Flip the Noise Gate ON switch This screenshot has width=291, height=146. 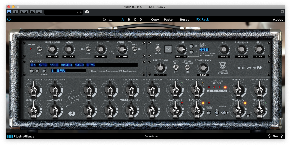pyautogui.click(x=39, y=49)
